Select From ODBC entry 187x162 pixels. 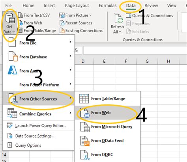[x=107, y=155]
